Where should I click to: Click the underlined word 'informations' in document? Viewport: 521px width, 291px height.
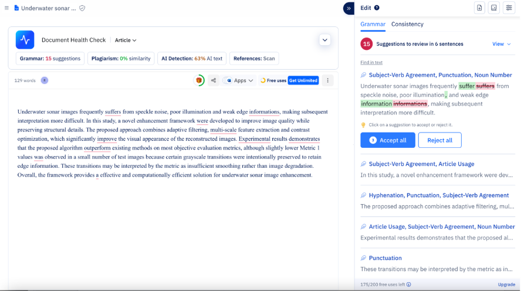click(264, 112)
